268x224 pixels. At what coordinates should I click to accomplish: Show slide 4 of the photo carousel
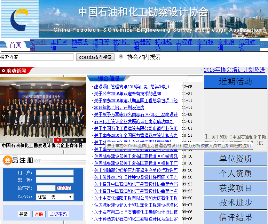74,140
